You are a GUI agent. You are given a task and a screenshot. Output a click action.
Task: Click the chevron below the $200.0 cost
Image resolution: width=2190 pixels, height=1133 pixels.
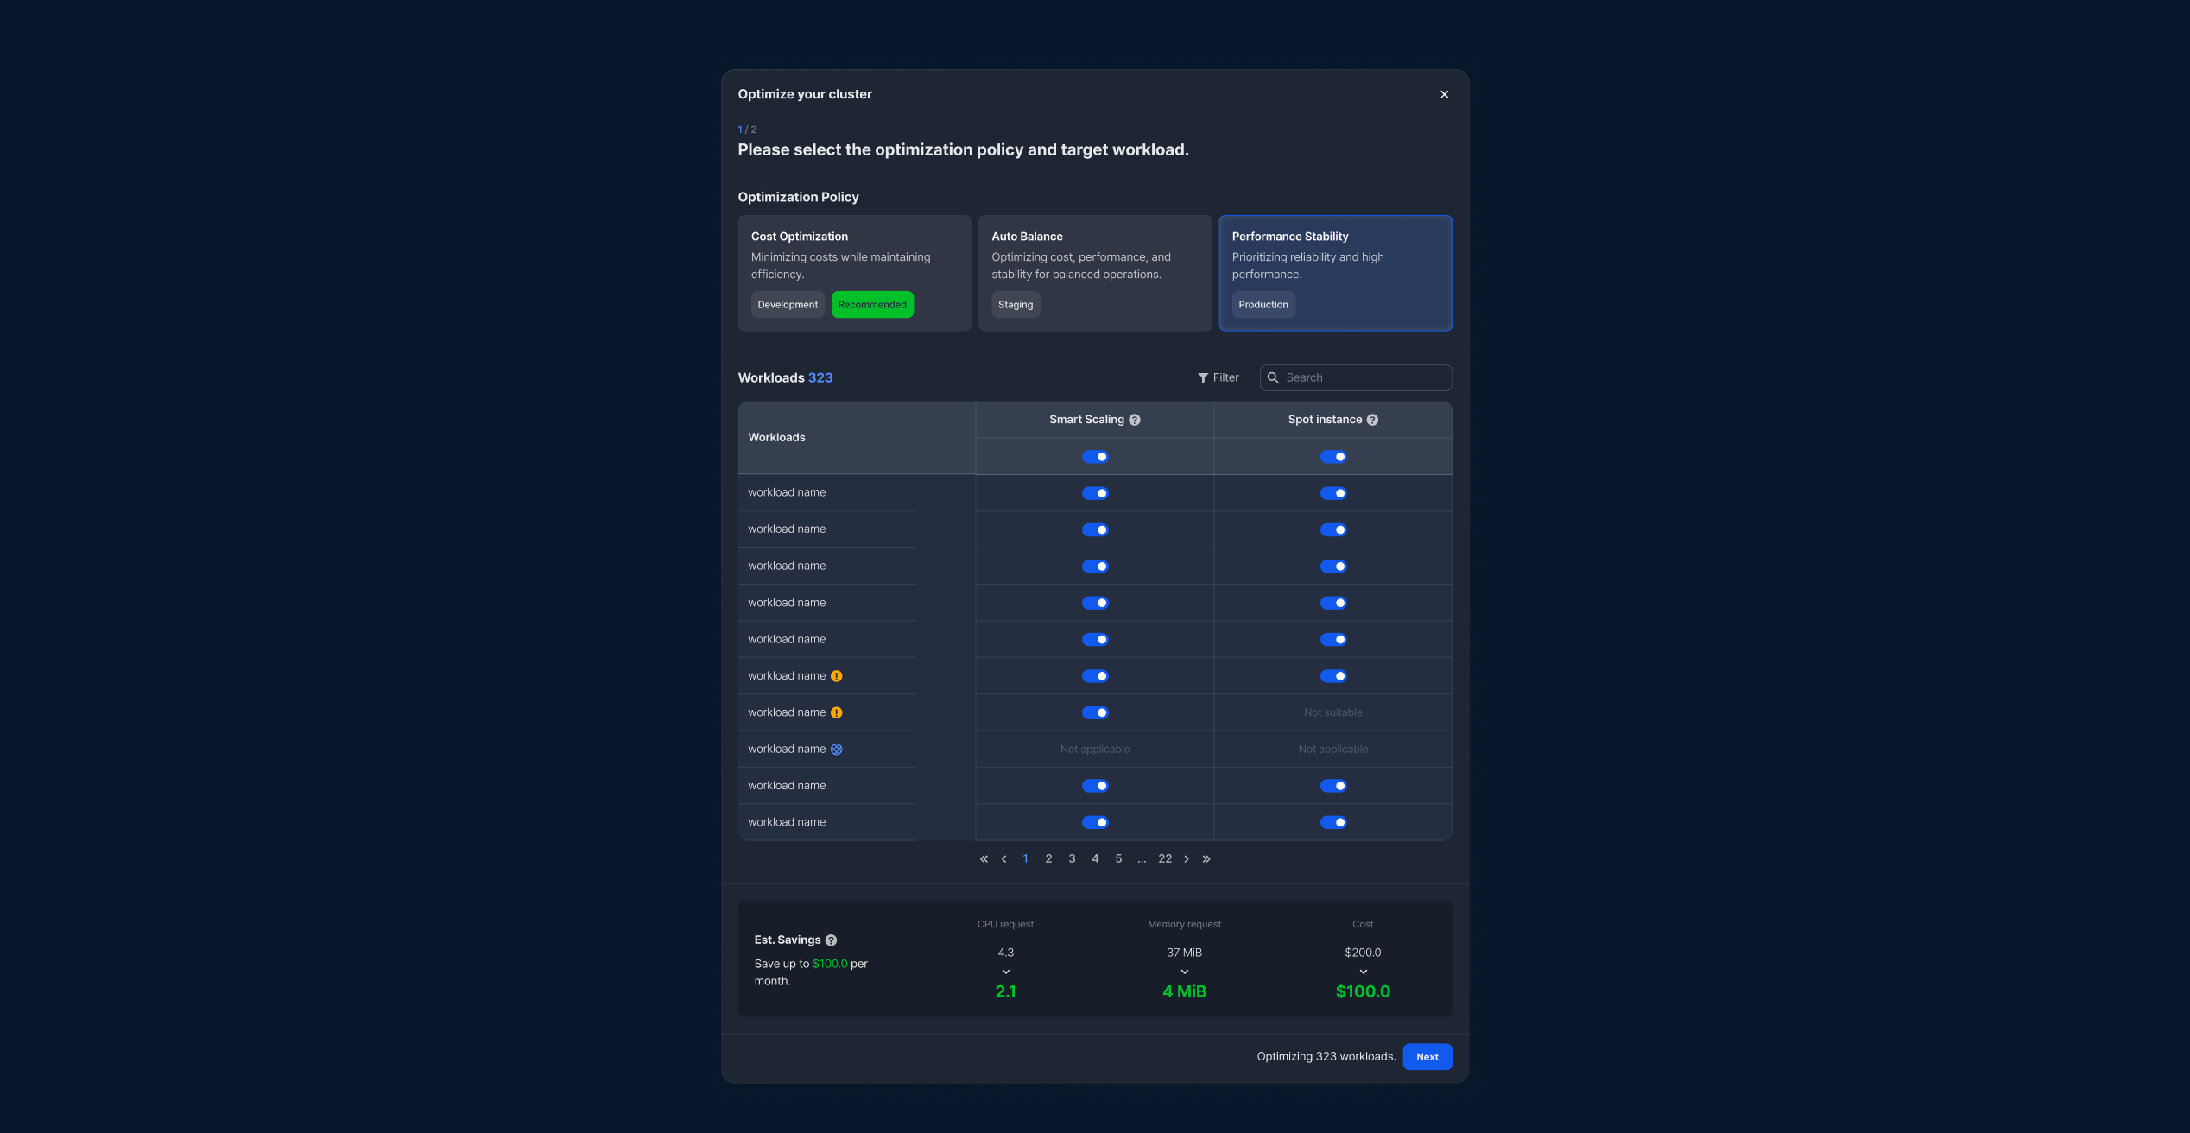[x=1363, y=972]
